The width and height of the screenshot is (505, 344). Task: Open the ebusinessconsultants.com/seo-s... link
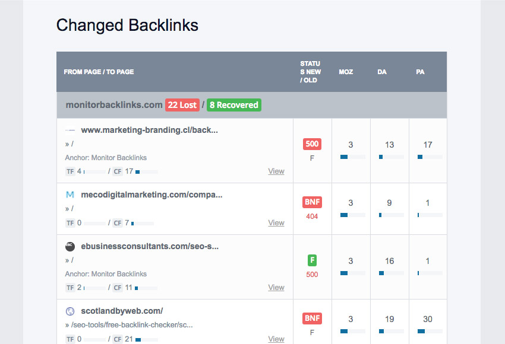[x=150, y=247]
